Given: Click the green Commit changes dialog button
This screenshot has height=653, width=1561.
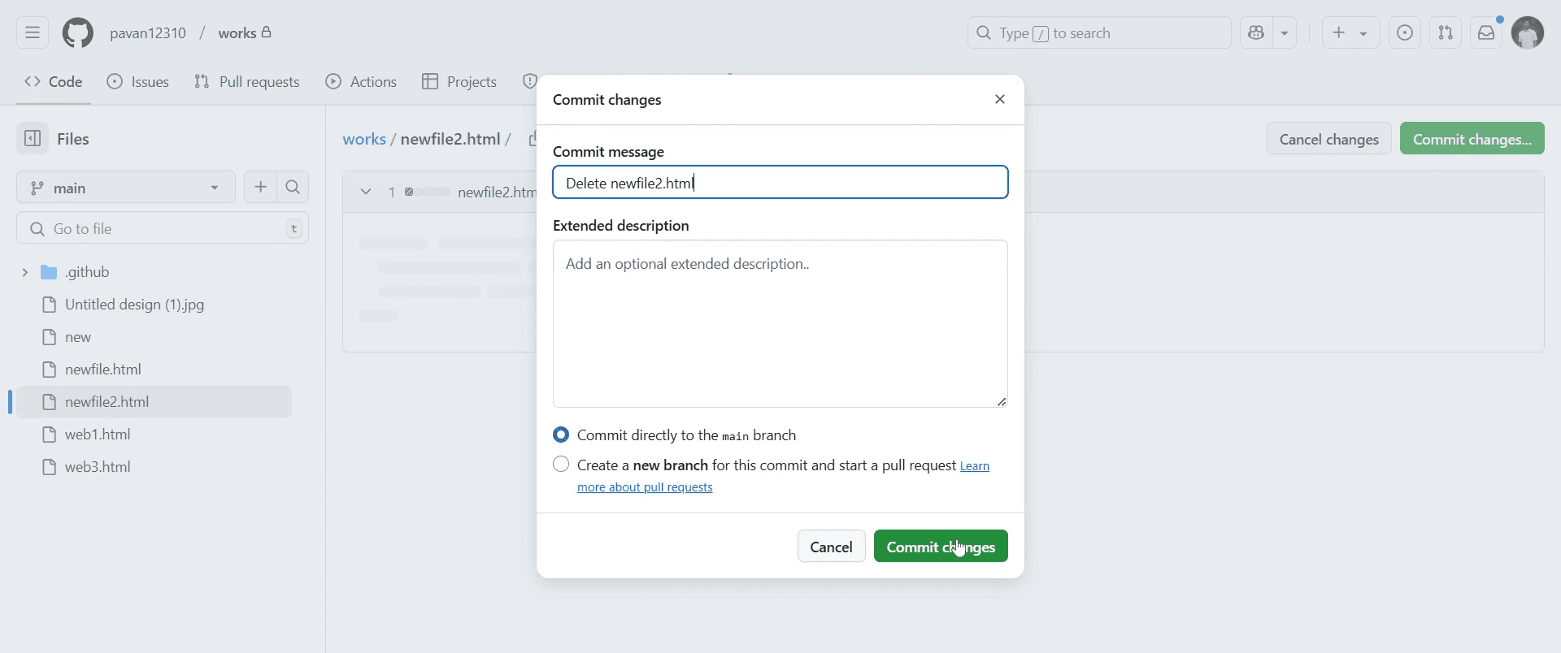Looking at the screenshot, I should tap(941, 547).
